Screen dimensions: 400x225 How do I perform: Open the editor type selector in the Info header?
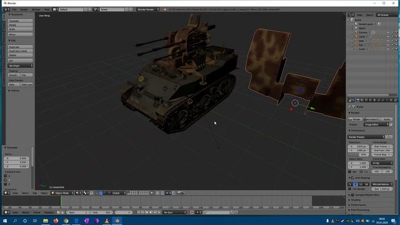(6, 9)
